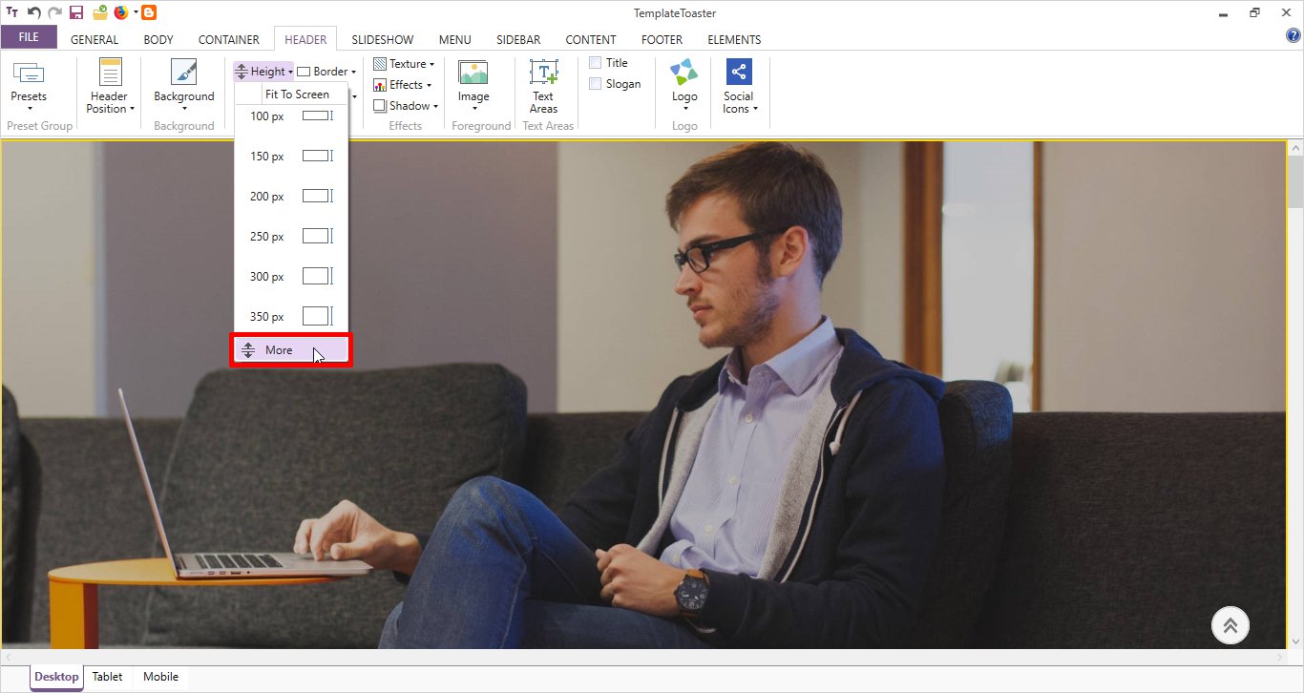Click the Undo arrow icon
Image resolution: width=1304 pixels, height=693 pixels.
pyautogui.click(x=33, y=12)
